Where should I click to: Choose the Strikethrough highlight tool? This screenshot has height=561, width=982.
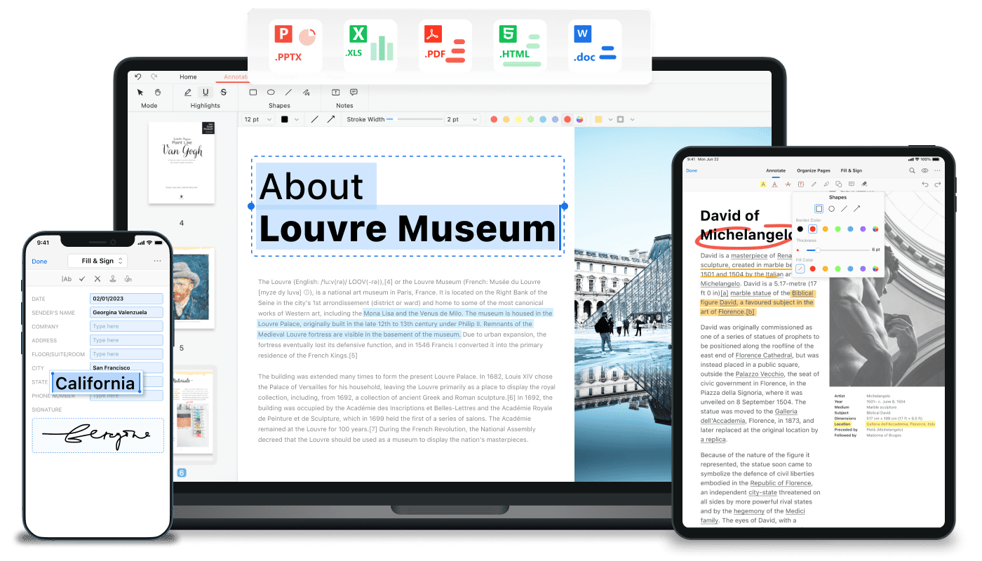coord(224,92)
